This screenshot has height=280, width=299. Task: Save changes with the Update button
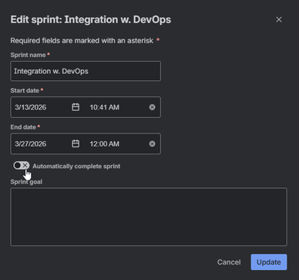[269, 262]
